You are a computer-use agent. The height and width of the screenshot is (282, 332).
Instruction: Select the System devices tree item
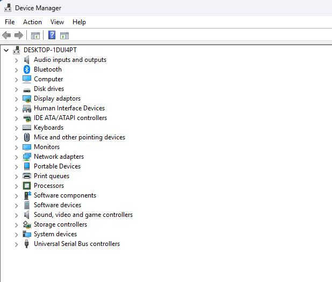click(55, 234)
